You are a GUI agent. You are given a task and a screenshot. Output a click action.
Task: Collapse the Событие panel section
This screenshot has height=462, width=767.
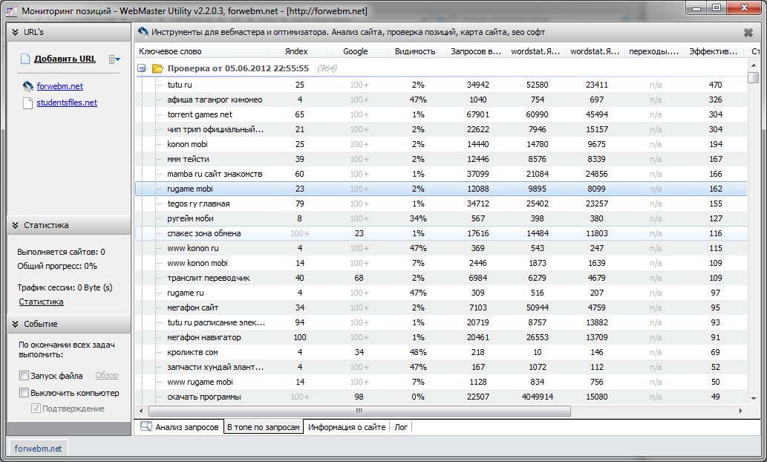[13, 324]
